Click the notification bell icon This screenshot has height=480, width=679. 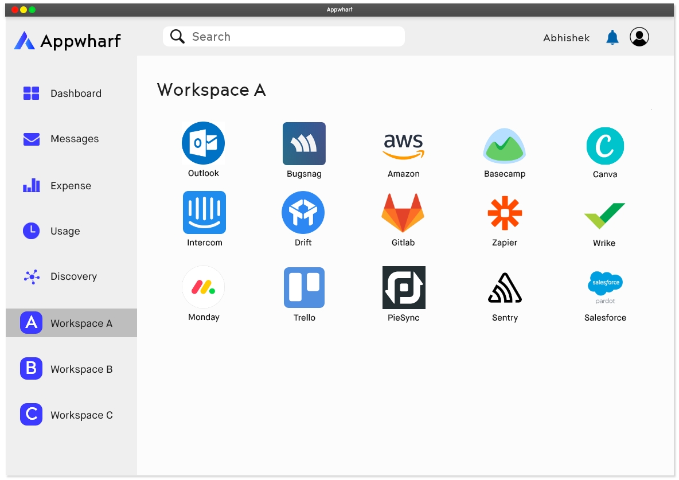pos(612,37)
